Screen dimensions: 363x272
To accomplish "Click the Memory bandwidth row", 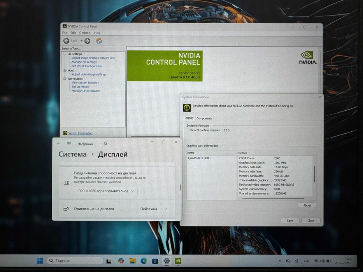I will pos(264,176).
